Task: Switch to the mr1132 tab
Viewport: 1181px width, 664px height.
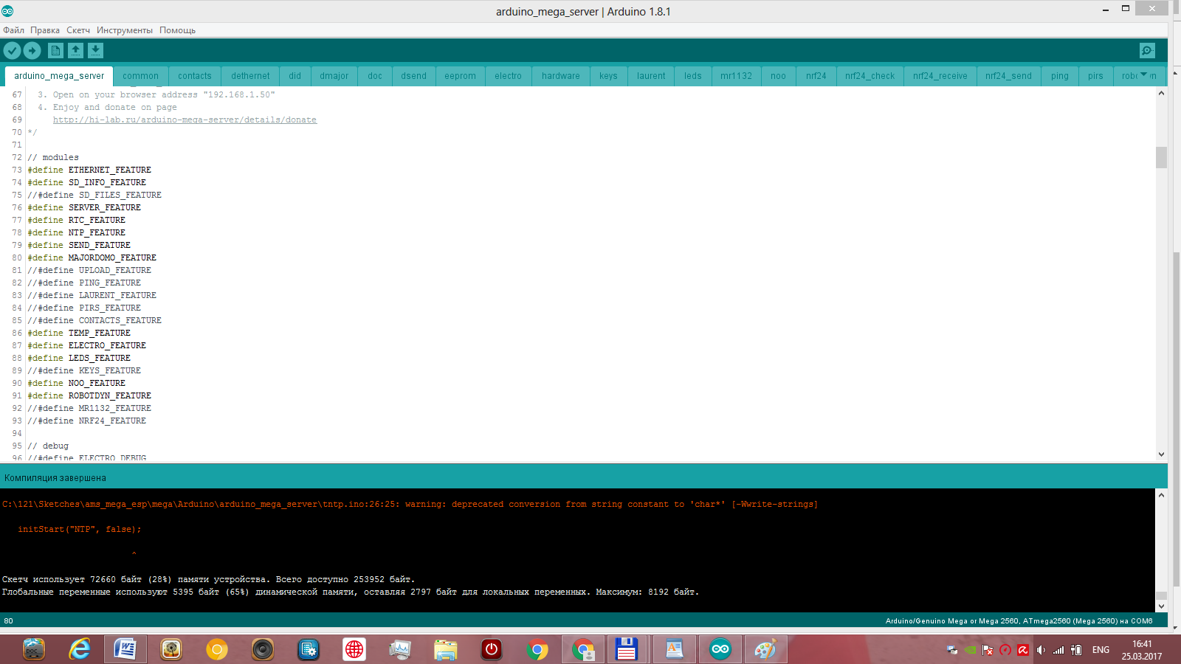Action: click(x=737, y=76)
